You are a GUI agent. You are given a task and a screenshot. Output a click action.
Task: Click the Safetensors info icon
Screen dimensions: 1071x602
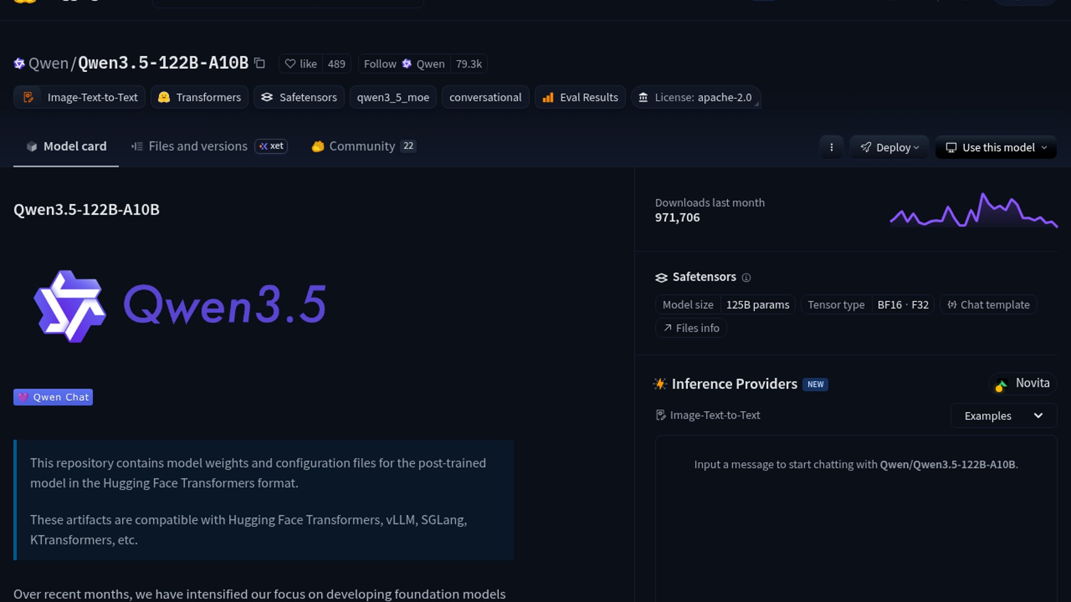pos(746,278)
